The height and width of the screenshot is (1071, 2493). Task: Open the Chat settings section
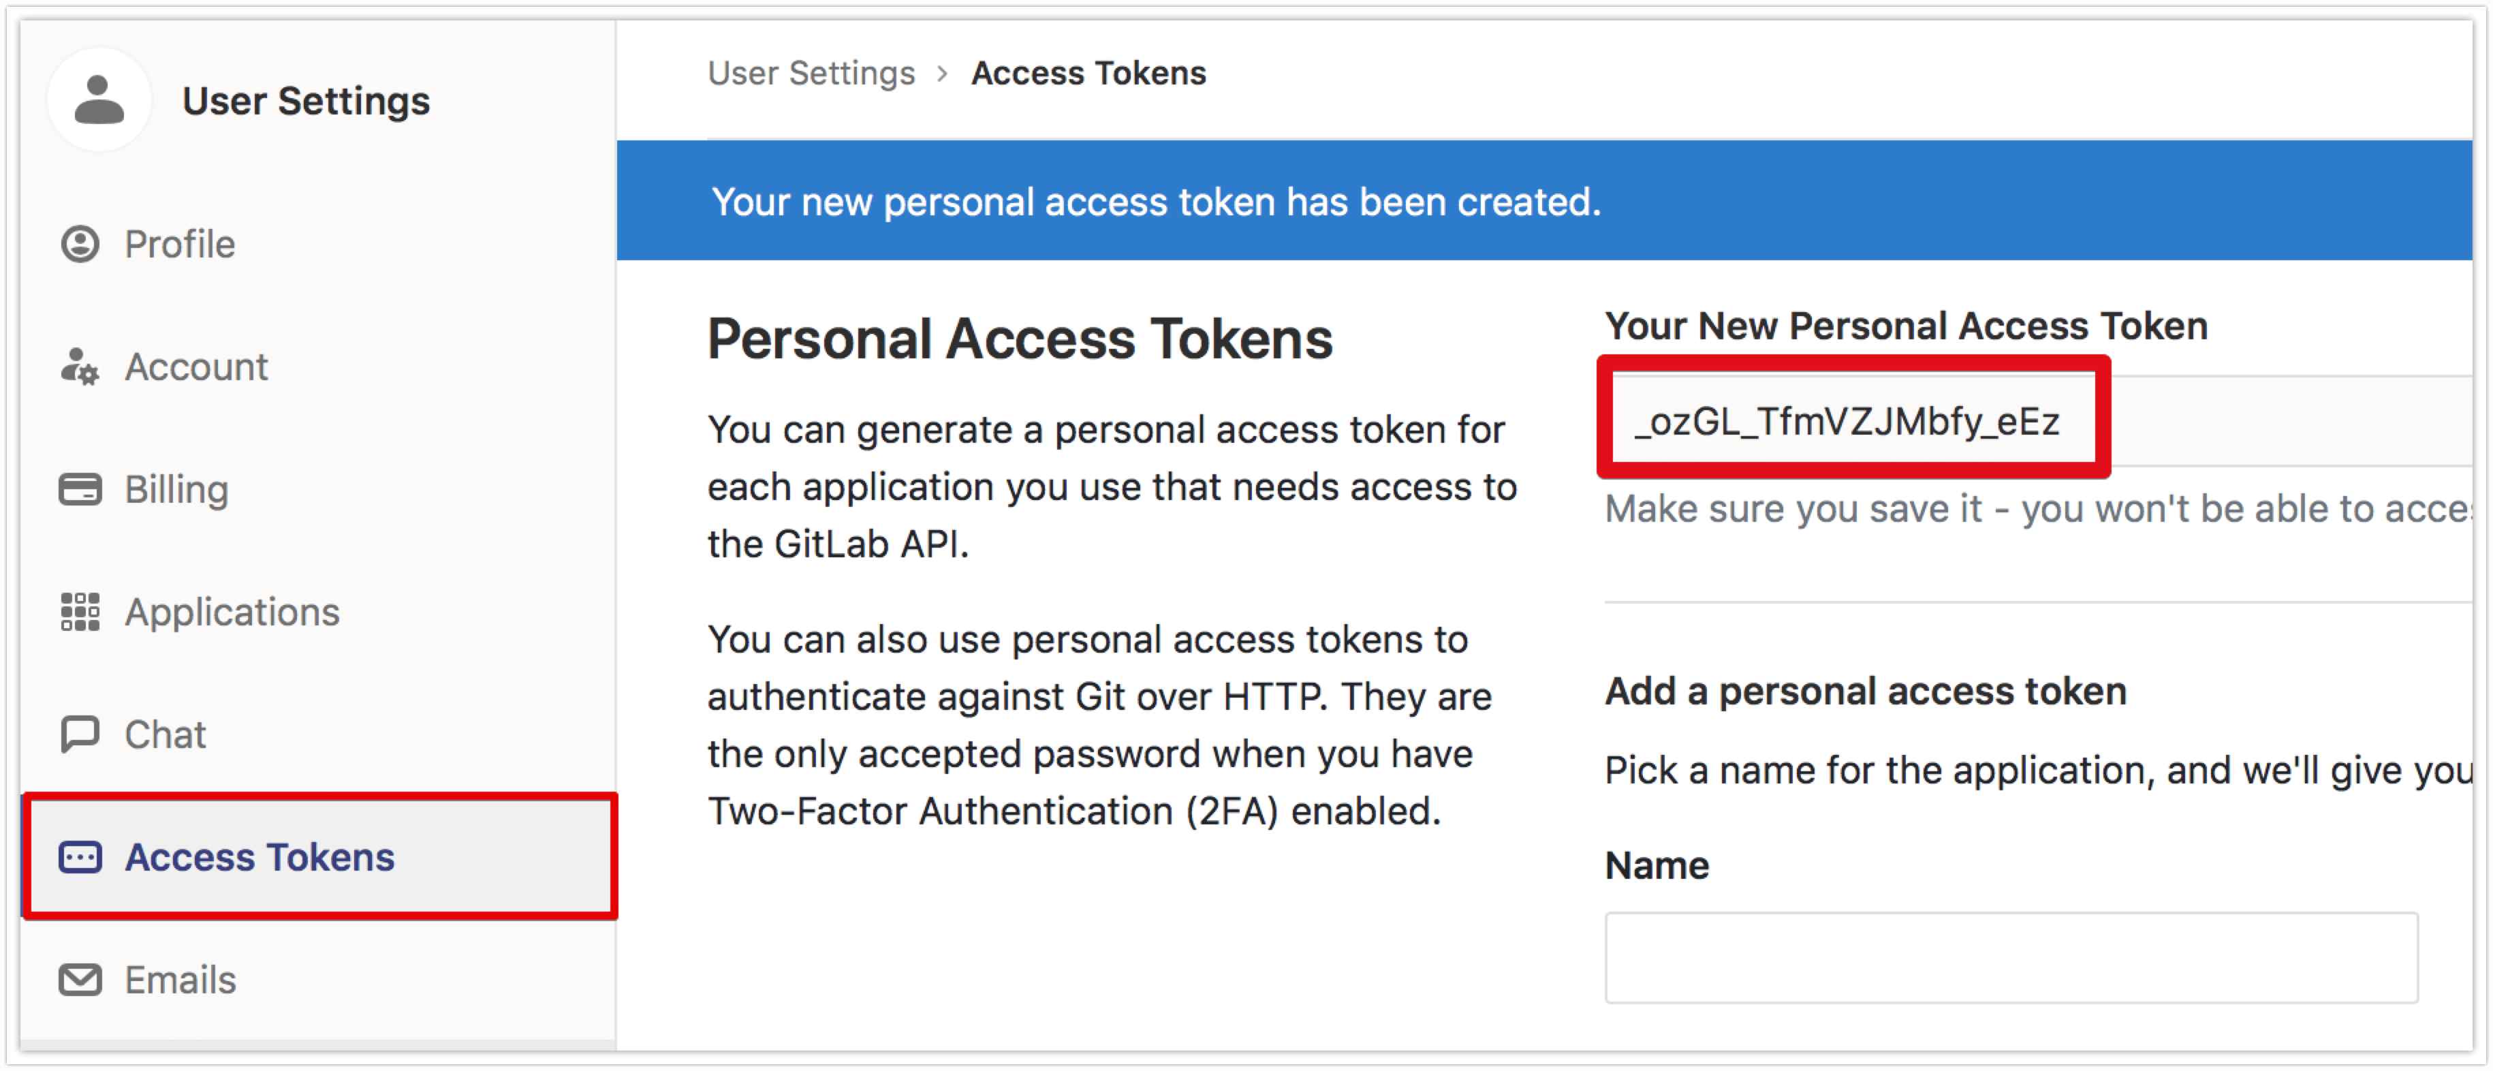pos(166,734)
